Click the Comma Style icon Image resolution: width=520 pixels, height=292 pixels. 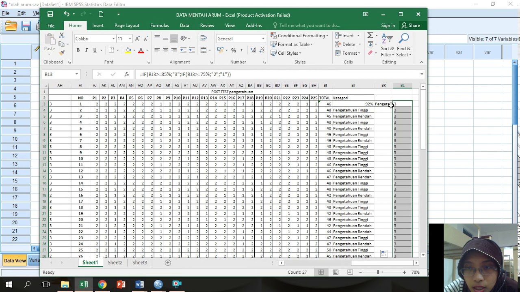pos(242,50)
